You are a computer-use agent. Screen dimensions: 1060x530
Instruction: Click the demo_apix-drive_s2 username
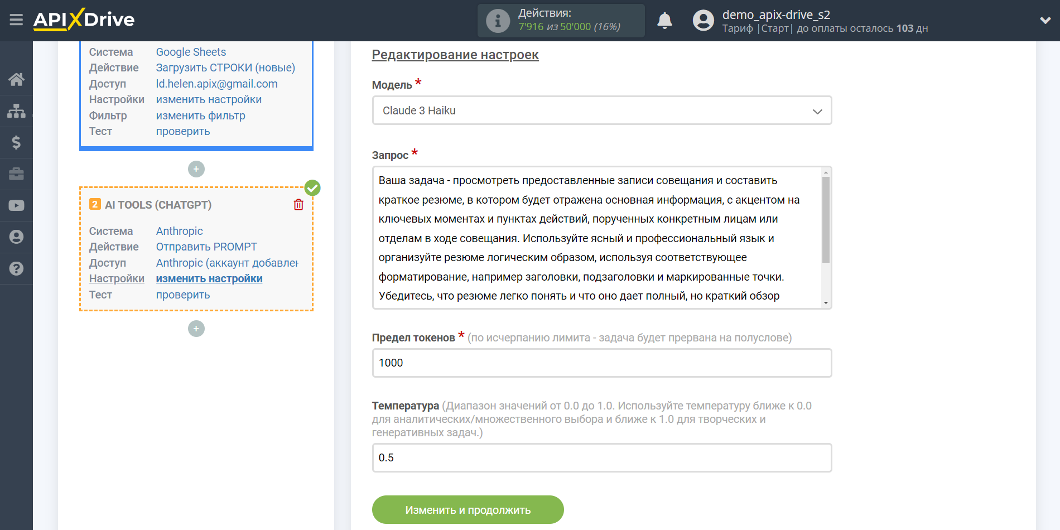(x=776, y=15)
